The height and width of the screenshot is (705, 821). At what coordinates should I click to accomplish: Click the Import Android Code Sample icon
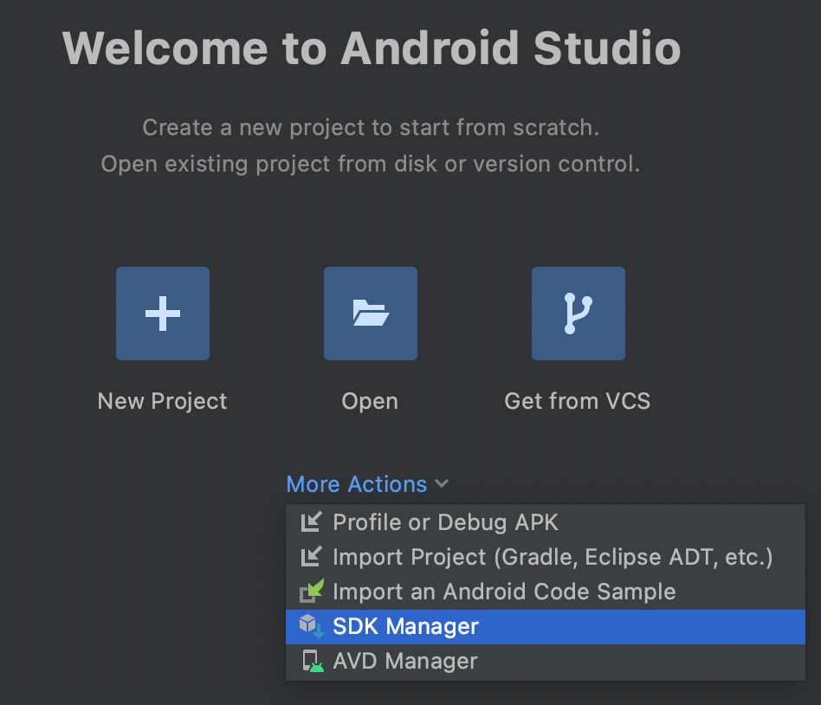coord(312,591)
